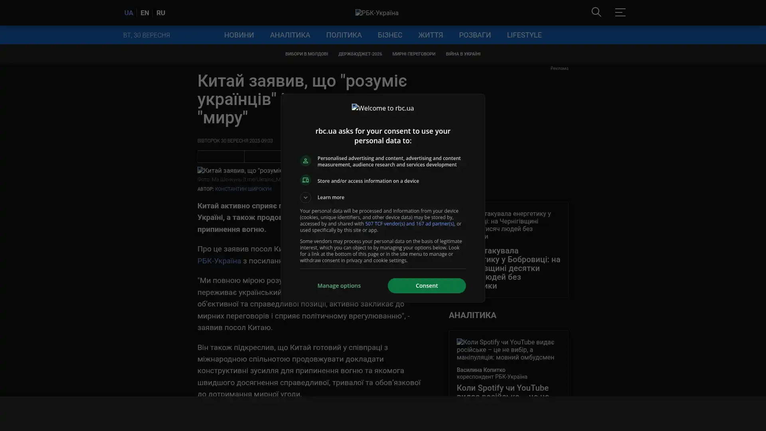The height and width of the screenshot is (431, 766).
Task: Go to the LIFESTYLE section
Action: click(x=524, y=35)
